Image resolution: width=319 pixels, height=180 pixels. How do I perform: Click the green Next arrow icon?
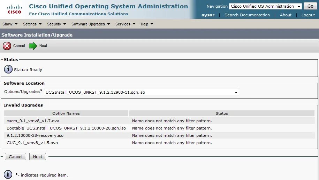coord(33,46)
